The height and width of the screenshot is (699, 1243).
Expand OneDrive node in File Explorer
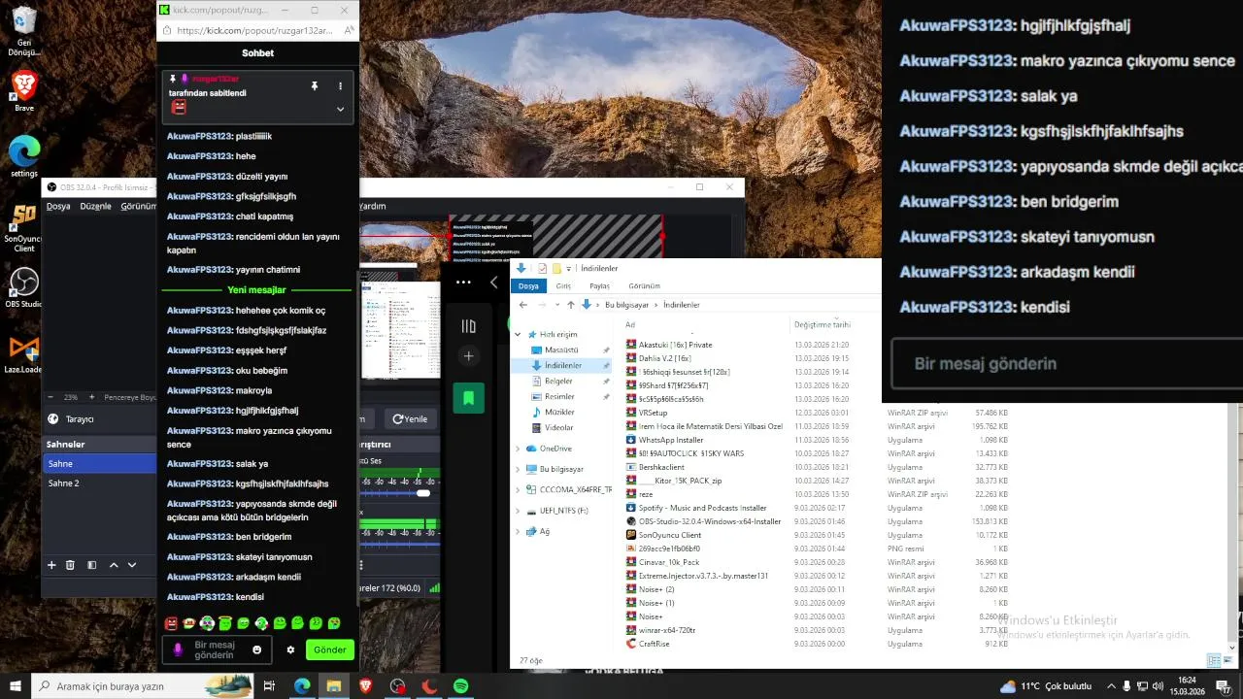tap(519, 449)
